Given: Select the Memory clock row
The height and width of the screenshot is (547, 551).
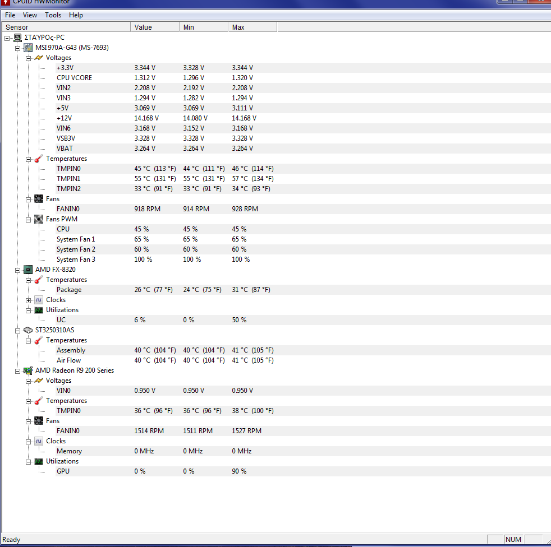Looking at the screenshot, I should point(303,451).
